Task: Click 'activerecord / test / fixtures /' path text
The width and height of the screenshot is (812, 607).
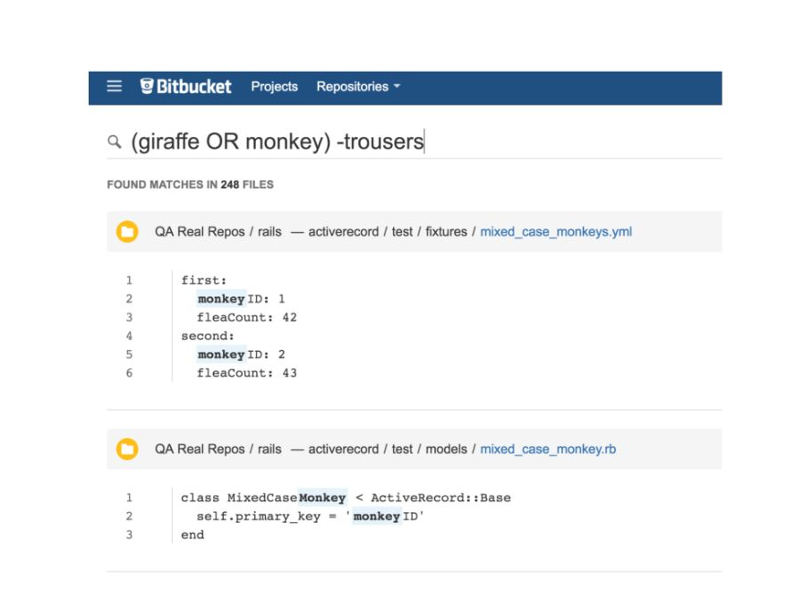Action: click(x=391, y=232)
